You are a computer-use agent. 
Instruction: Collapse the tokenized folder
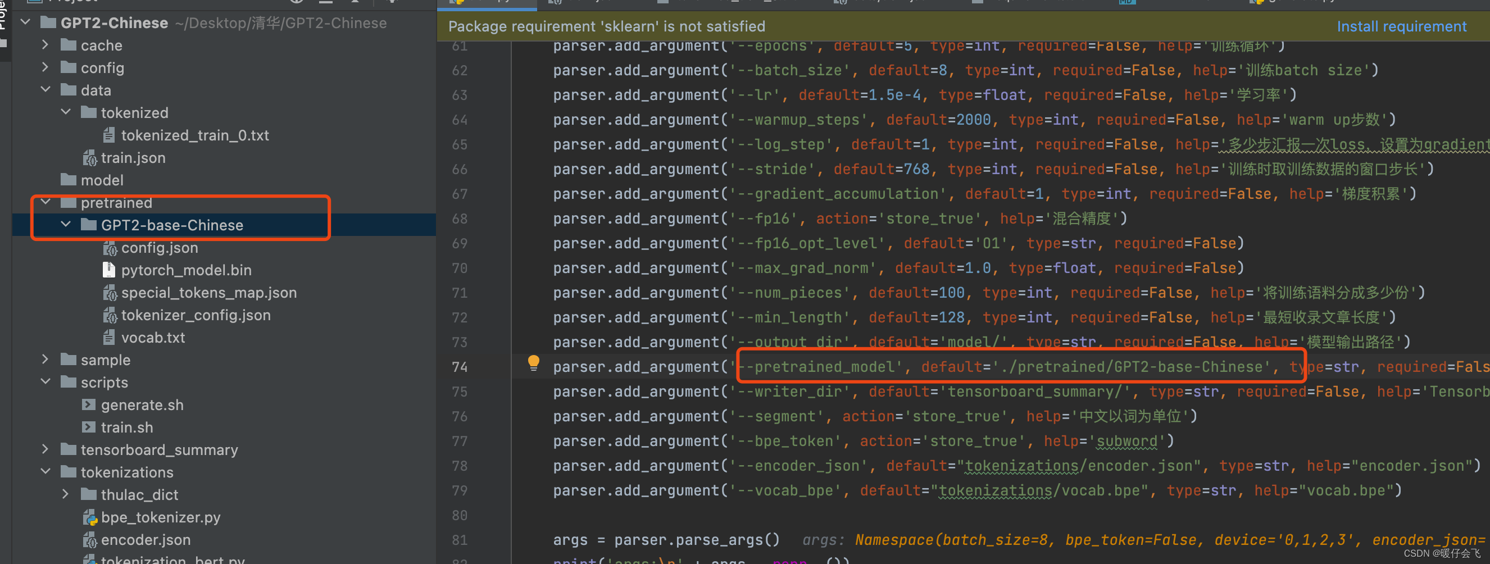click(66, 112)
